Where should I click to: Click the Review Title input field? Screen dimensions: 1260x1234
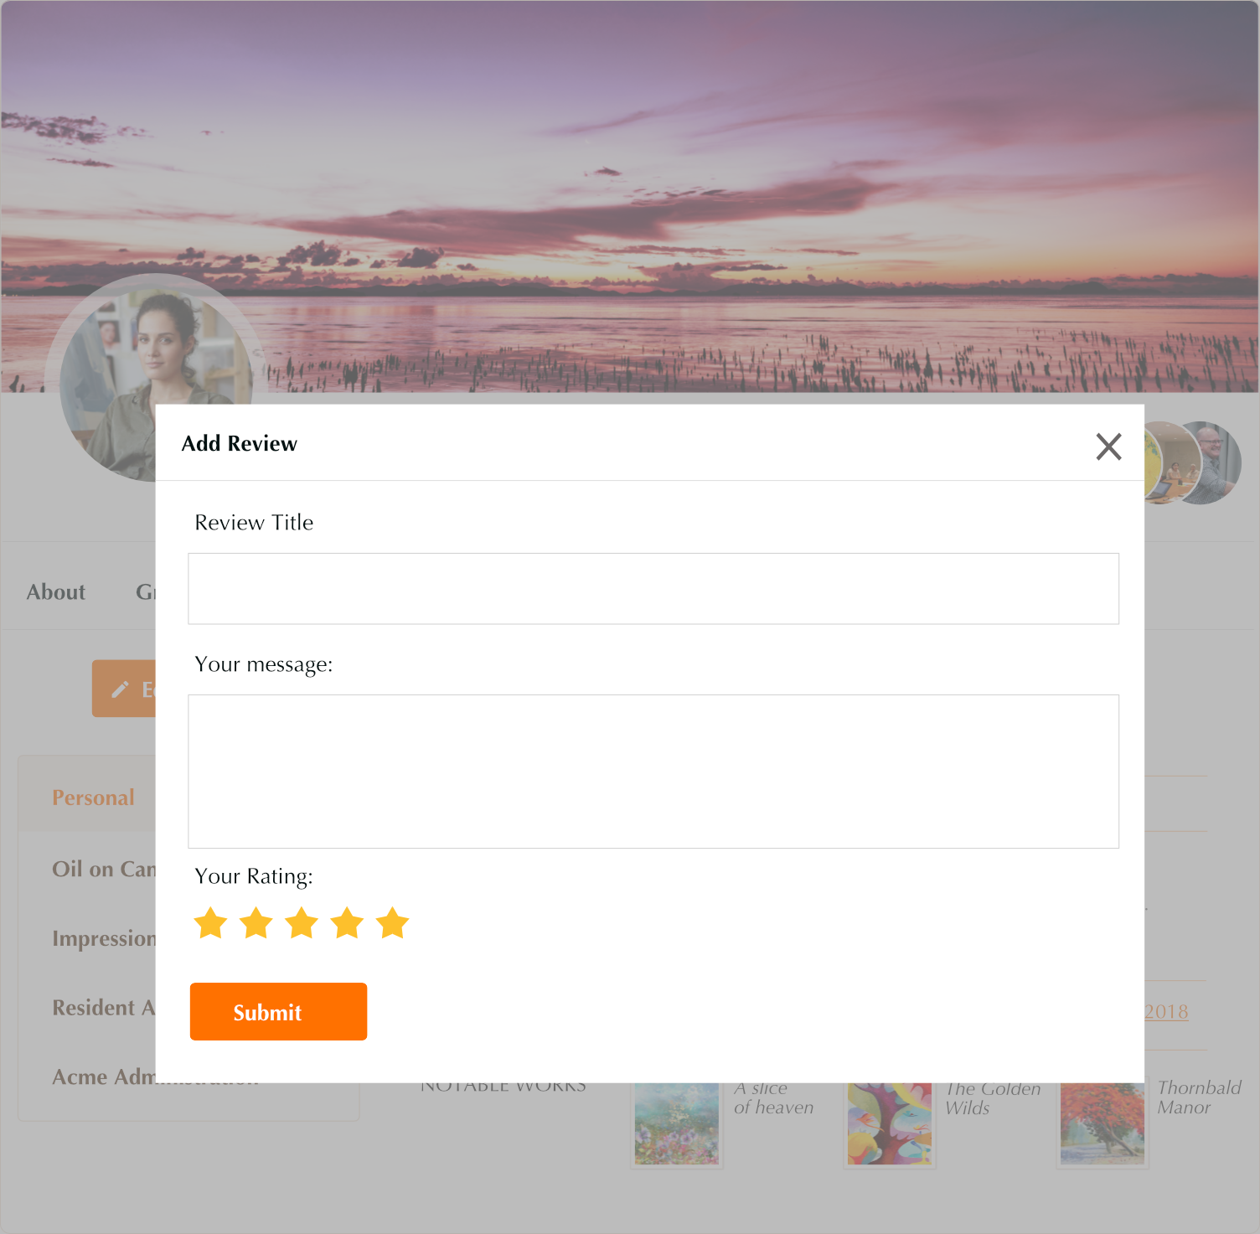[653, 588]
